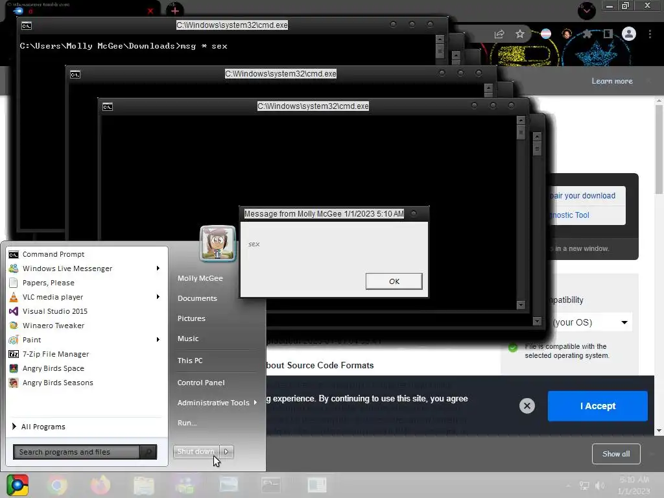Viewport: 664px width, 498px height.
Task: Launch Angry Birds Space
Action: click(x=87, y=368)
